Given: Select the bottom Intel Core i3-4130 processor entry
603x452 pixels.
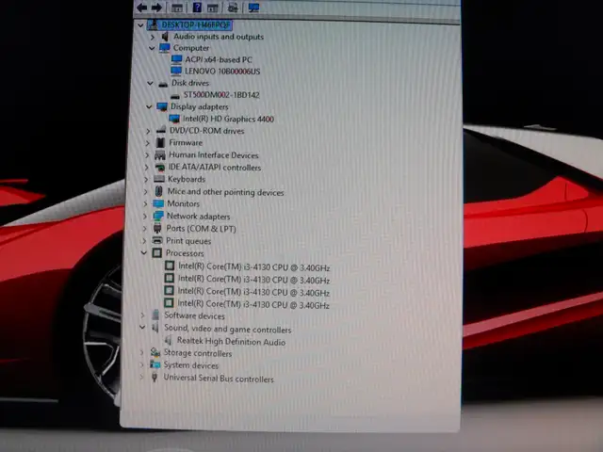Looking at the screenshot, I should [x=253, y=304].
